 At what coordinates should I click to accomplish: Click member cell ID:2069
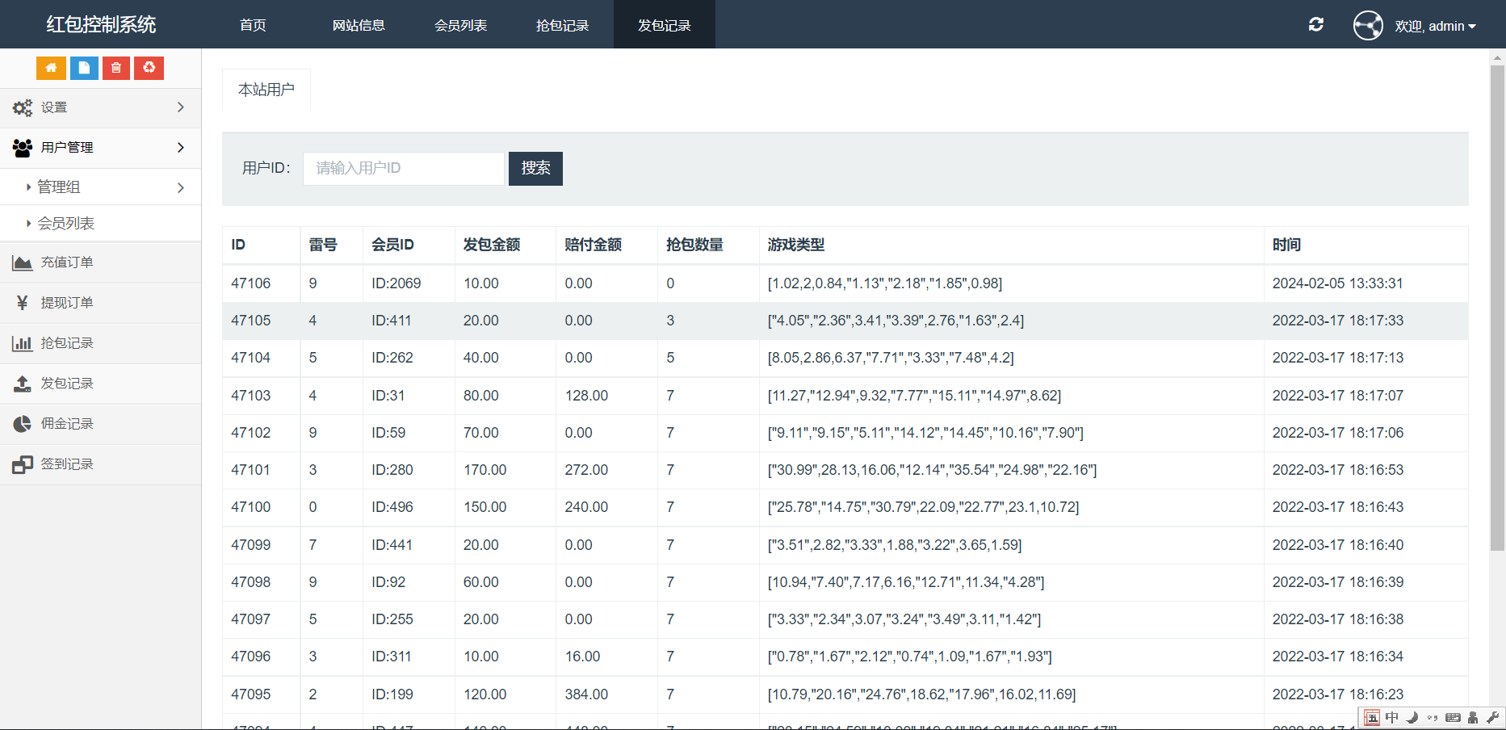tap(396, 283)
